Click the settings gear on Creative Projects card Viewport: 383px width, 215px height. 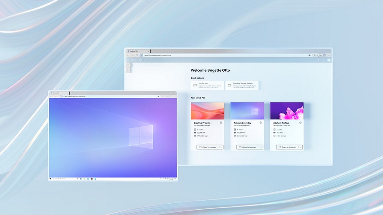(221, 122)
